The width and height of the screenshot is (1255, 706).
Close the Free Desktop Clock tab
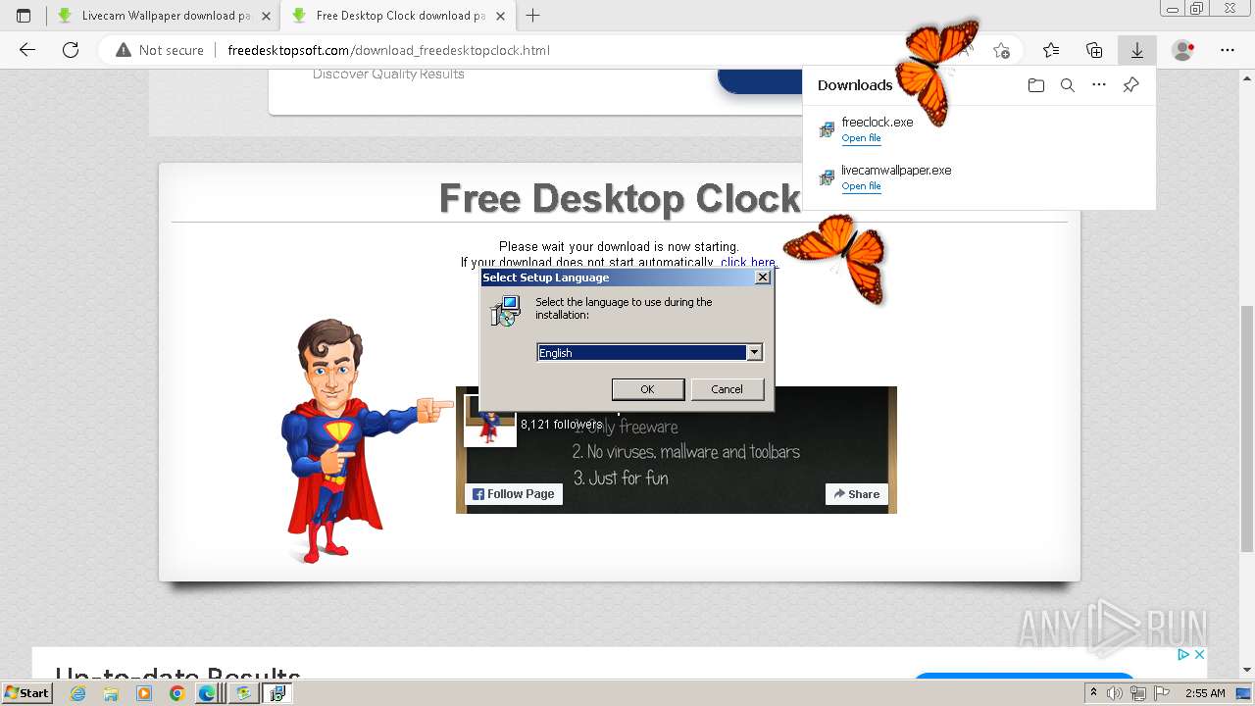pos(500,16)
